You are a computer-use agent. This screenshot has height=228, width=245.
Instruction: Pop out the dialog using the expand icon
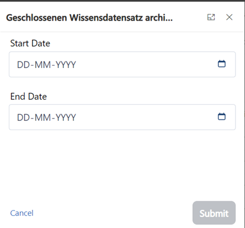point(211,17)
